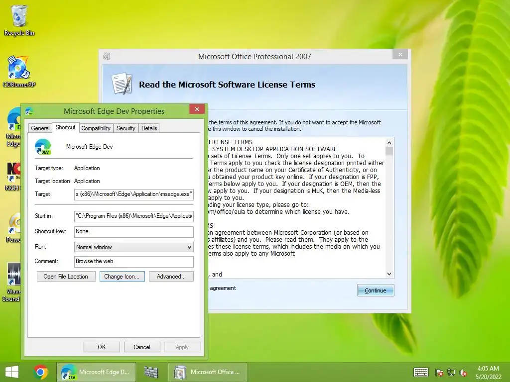Open network status icon in system tray
Image resolution: width=510 pixels, height=382 pixels.
pos(451,373)
